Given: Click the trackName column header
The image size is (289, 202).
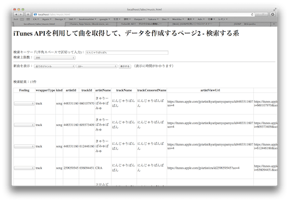Looking at the screenshot, I should [124, 90].
